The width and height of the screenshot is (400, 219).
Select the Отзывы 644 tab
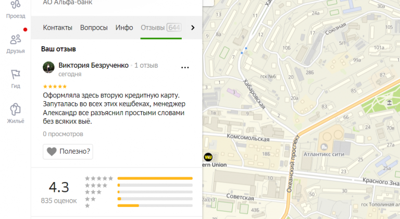(x=161, y=28)
